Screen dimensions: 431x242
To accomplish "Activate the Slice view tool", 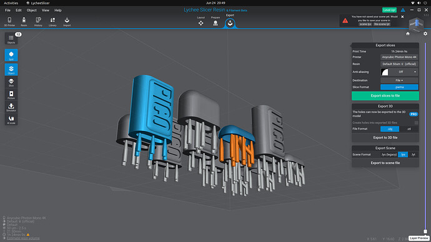I will click(x=11, y=82).
